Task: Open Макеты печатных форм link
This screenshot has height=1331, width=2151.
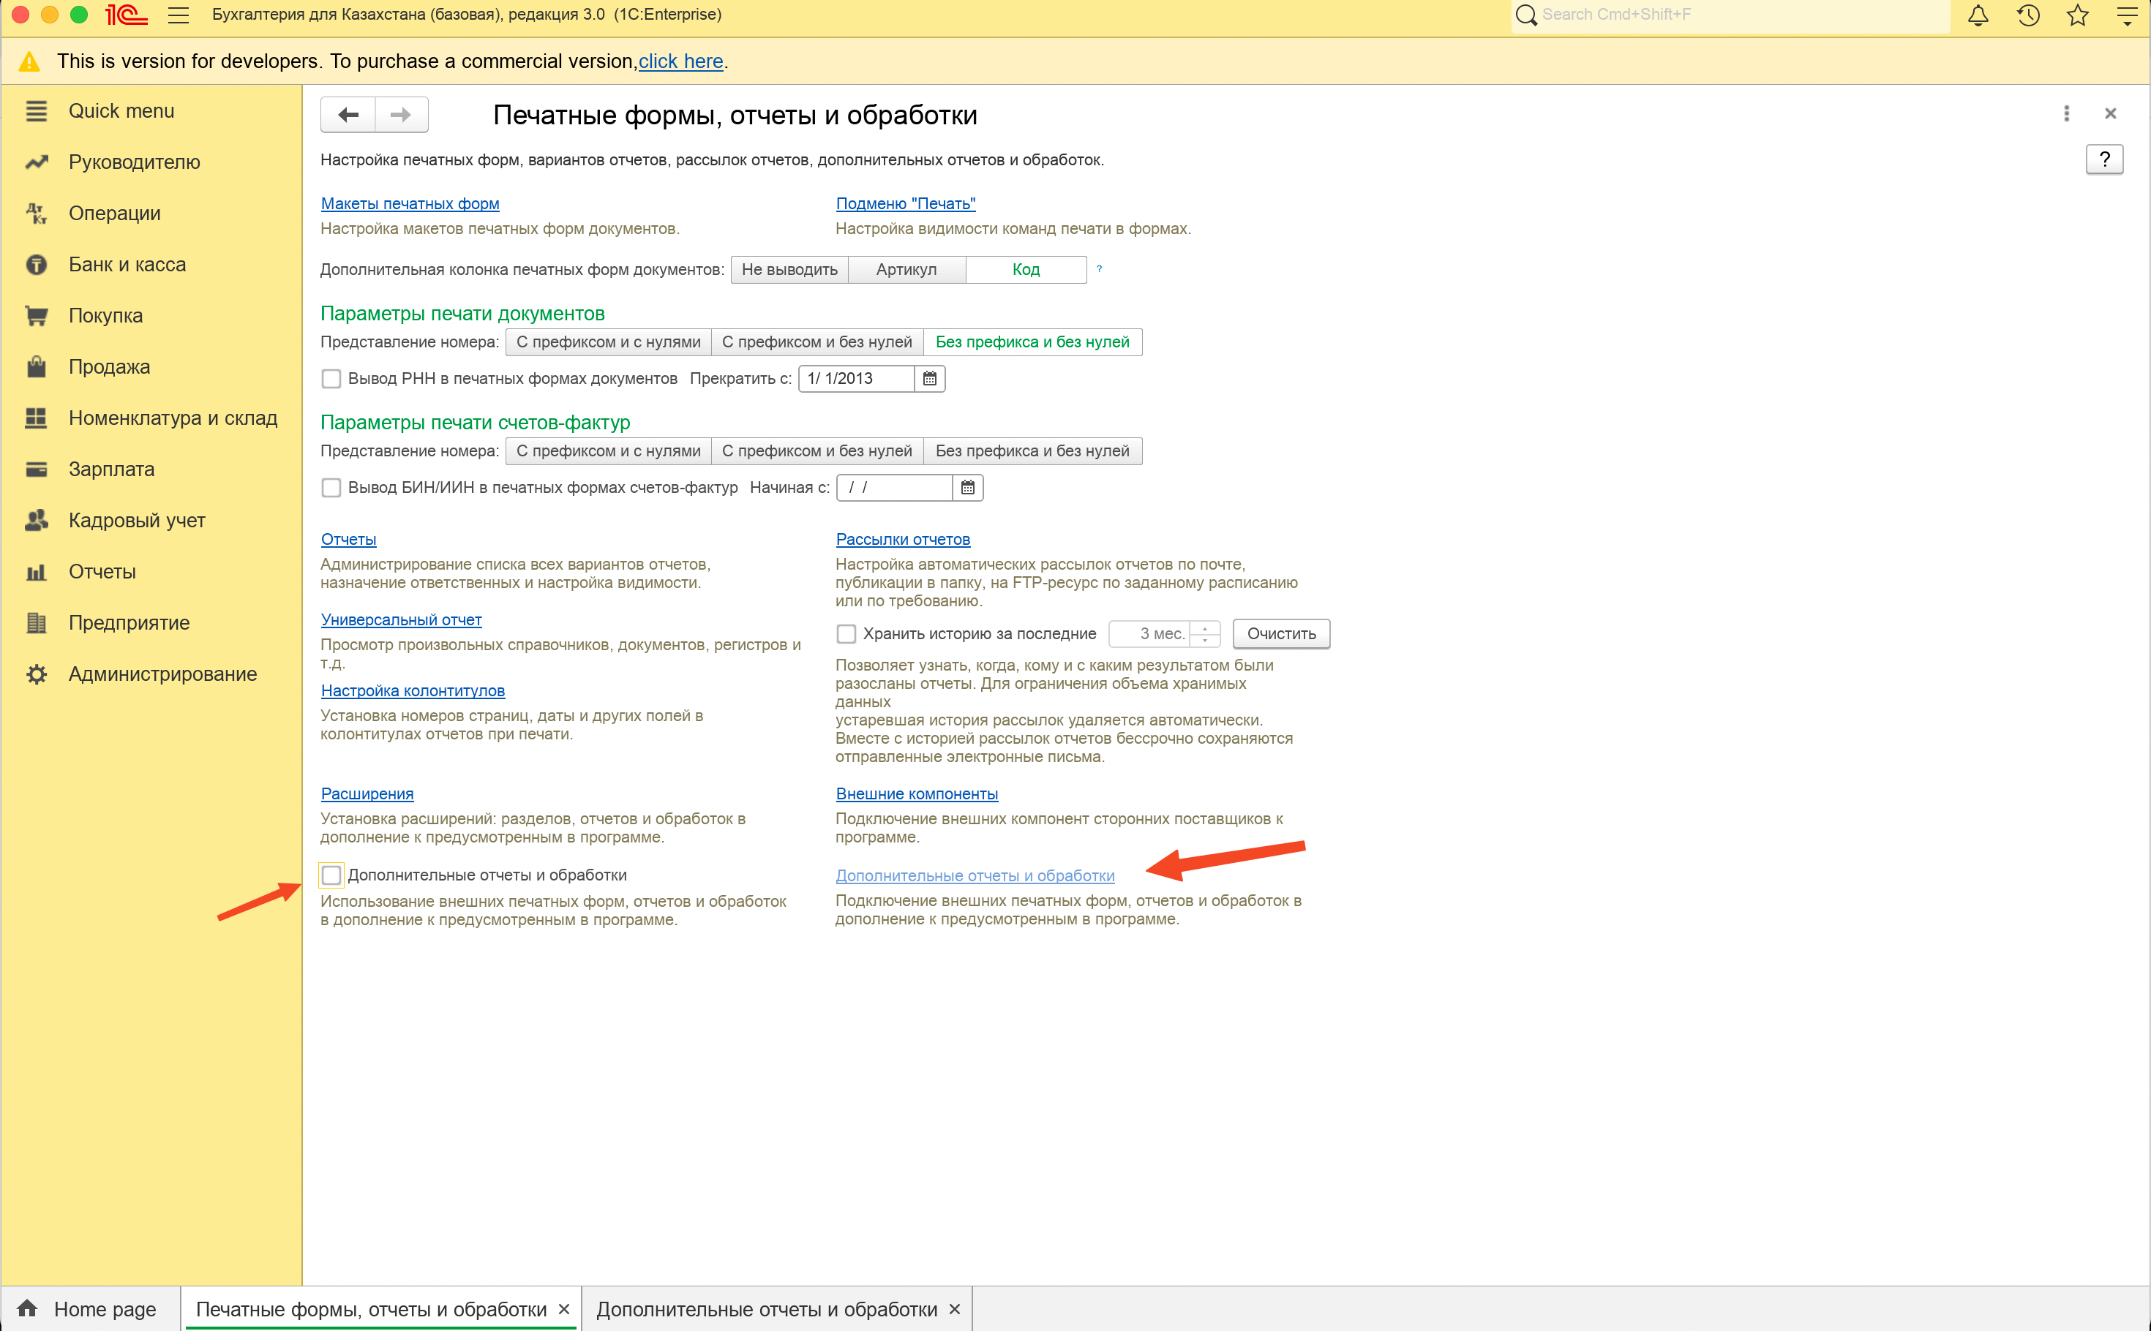Action: (x=410, y=203)
